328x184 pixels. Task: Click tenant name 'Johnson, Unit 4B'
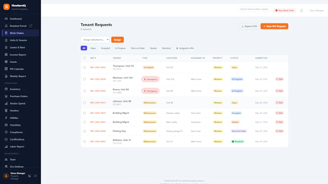[x=122, y=101]
